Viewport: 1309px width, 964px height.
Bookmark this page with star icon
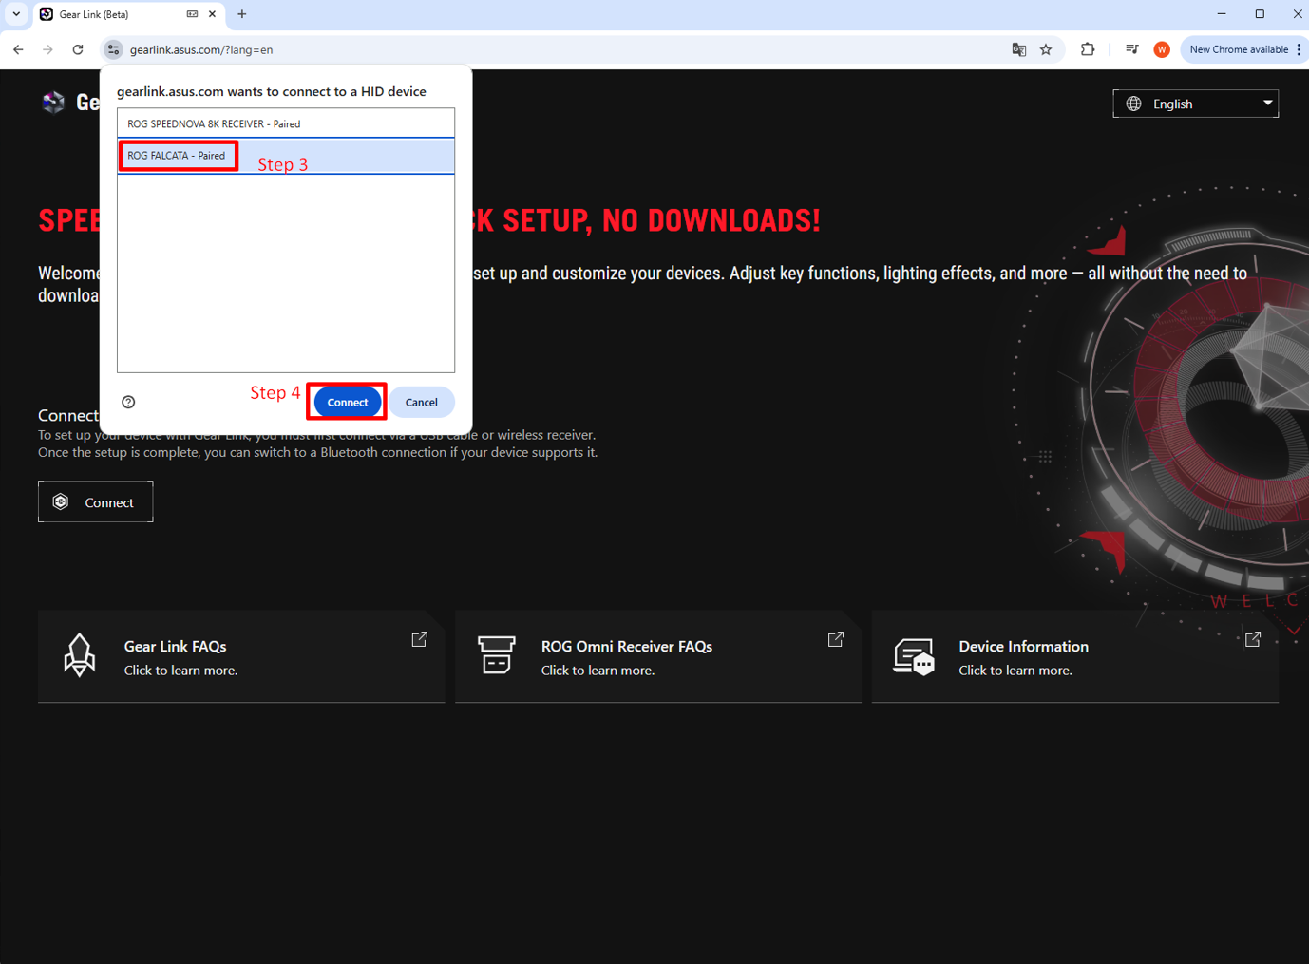tap(1046, 49)
